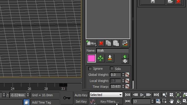Copy the animation layer
Image resolution: width=187 pixels, height=105 pixels.
tap(108, 43)
